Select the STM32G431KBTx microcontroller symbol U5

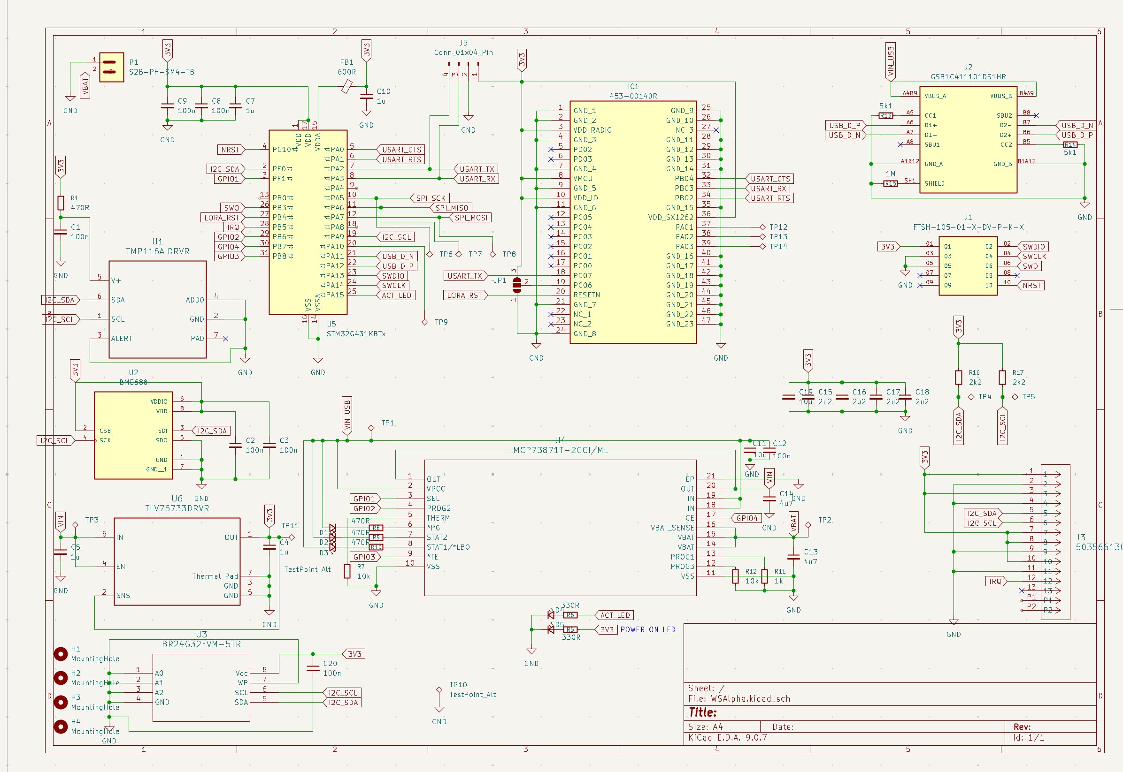(x=308, y=222)
